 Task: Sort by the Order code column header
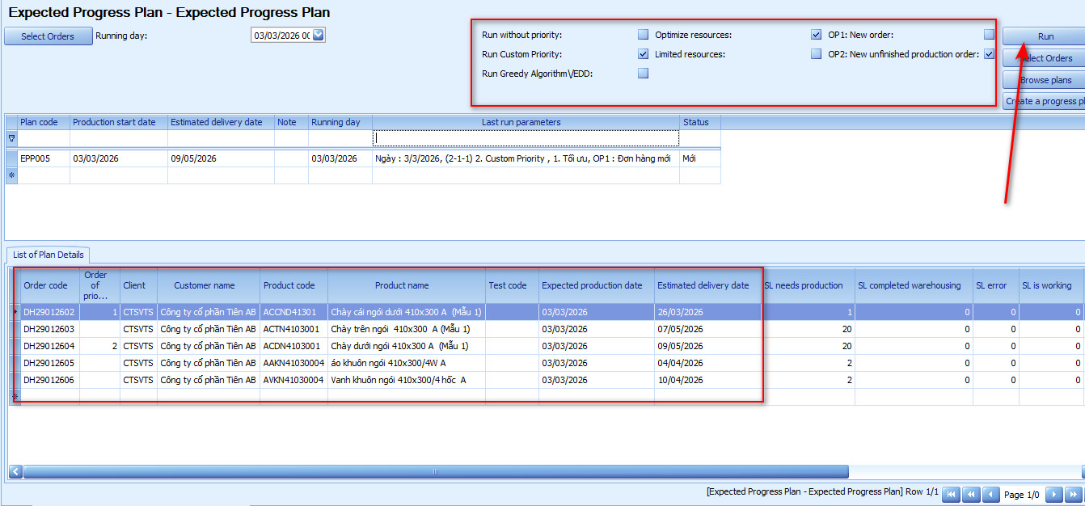tap(46, 285)
